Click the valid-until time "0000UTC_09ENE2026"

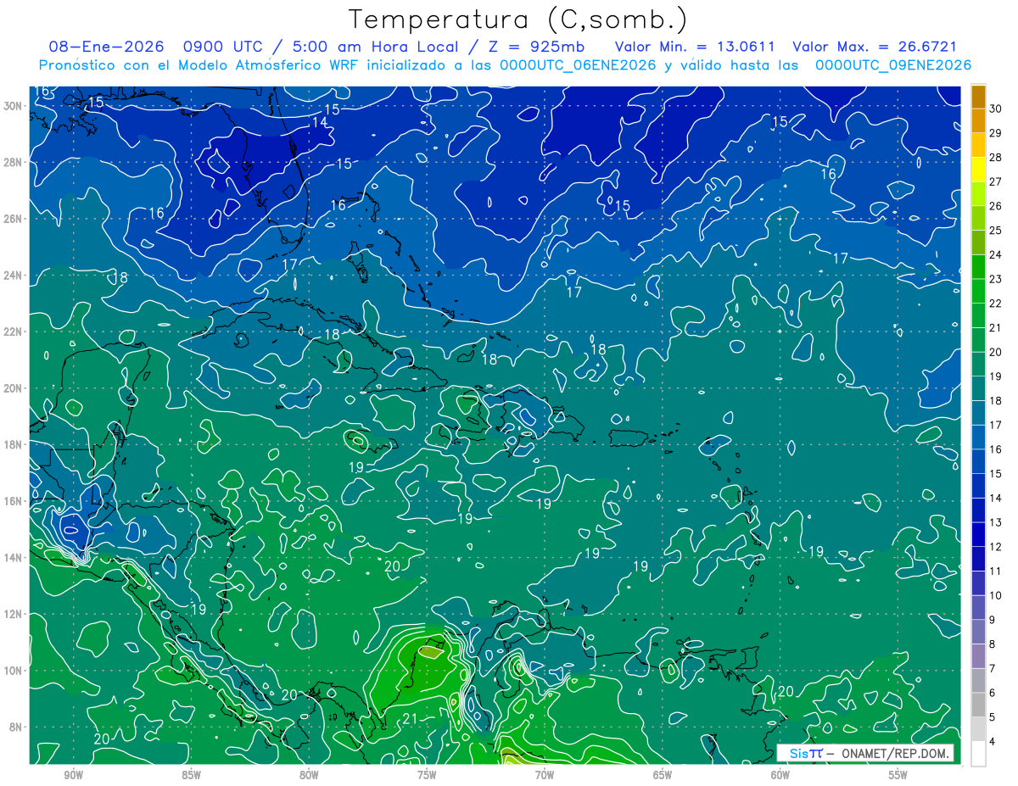coord(892,65)
